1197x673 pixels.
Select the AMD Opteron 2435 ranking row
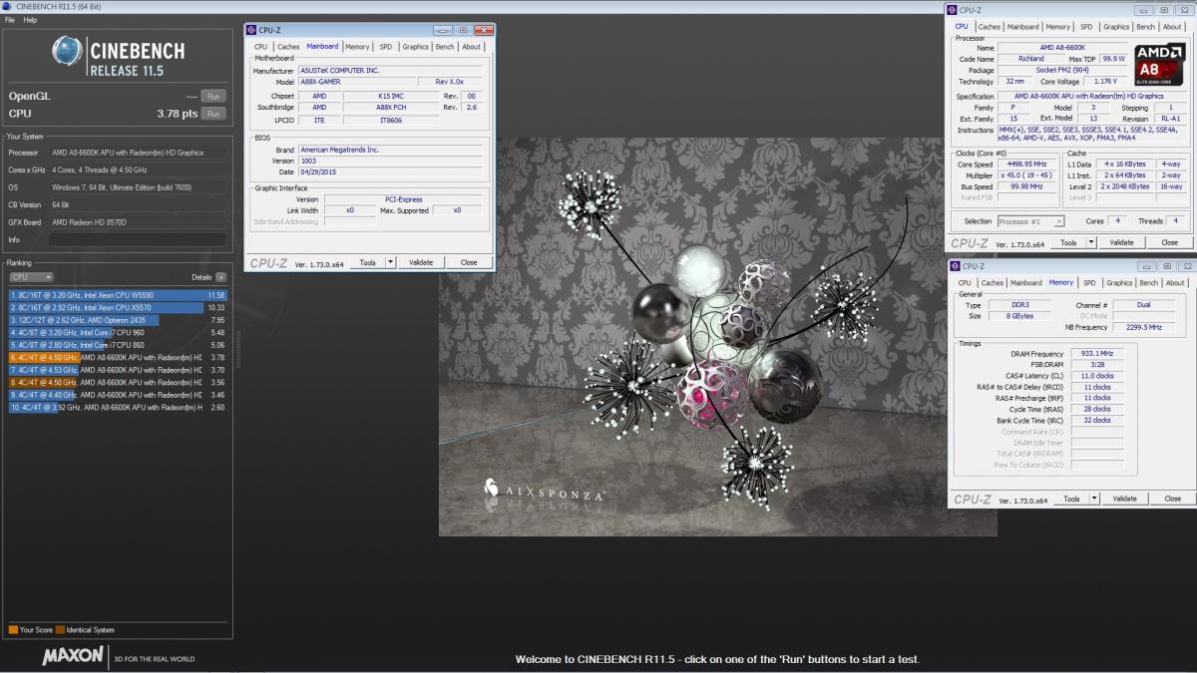tap(118, 320)
